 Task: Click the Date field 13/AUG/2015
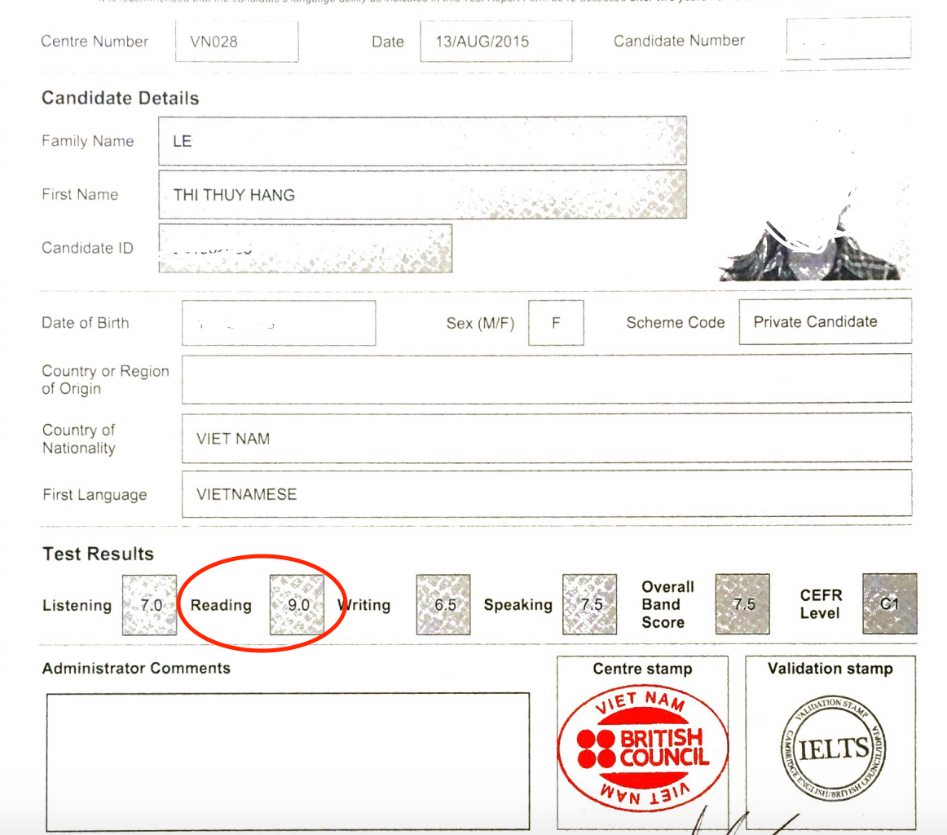(x=496, y=41)
